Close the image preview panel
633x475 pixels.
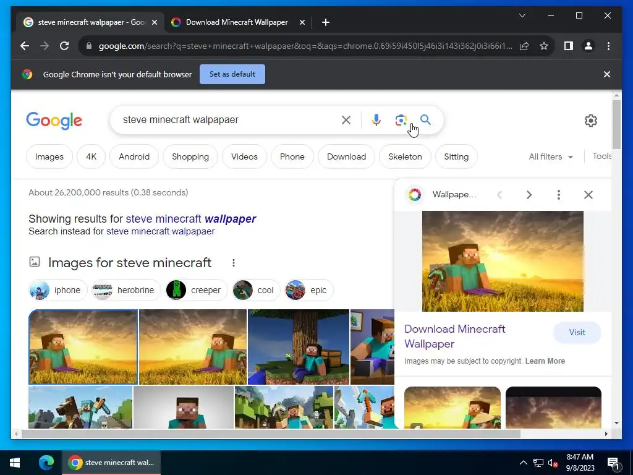tap(588, 195)
